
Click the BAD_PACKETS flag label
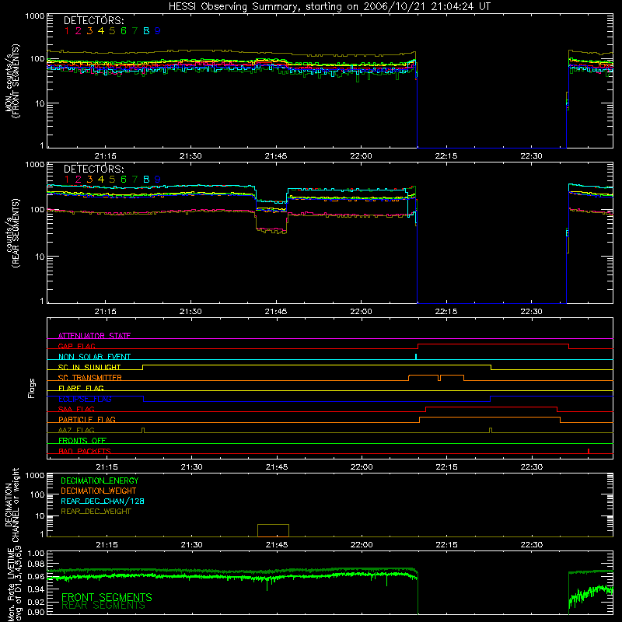pyautogui.click(x=85, y=451)
